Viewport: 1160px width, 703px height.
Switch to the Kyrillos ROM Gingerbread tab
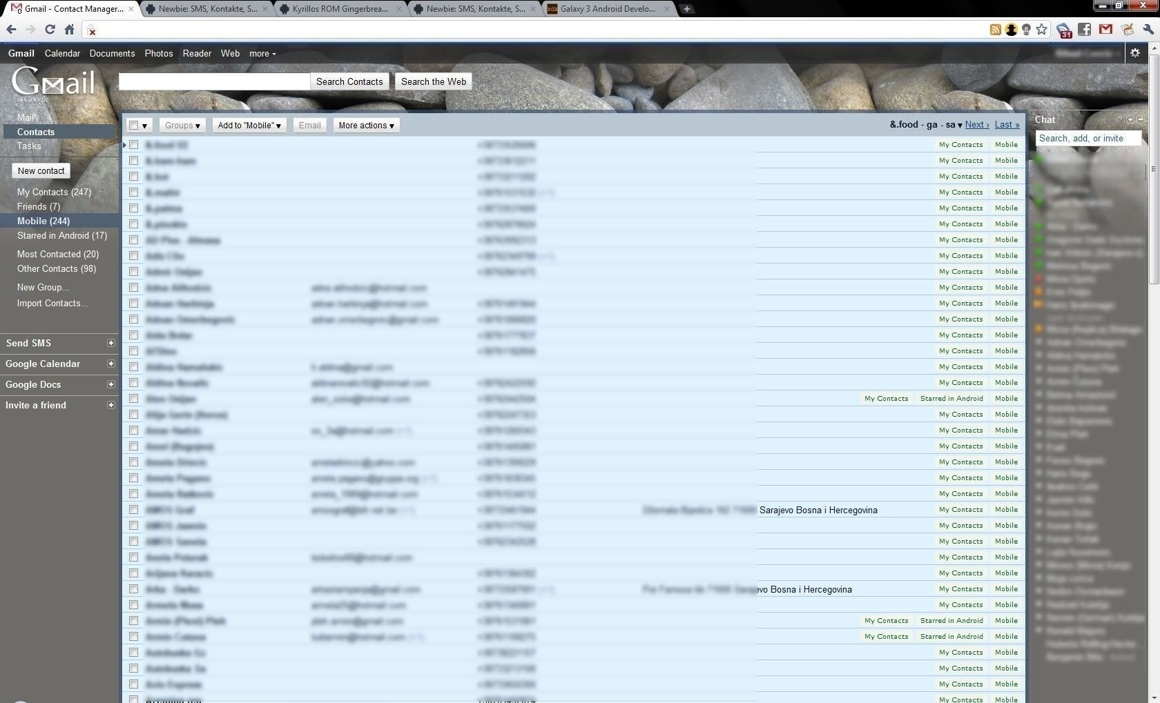tap(340, 9)
